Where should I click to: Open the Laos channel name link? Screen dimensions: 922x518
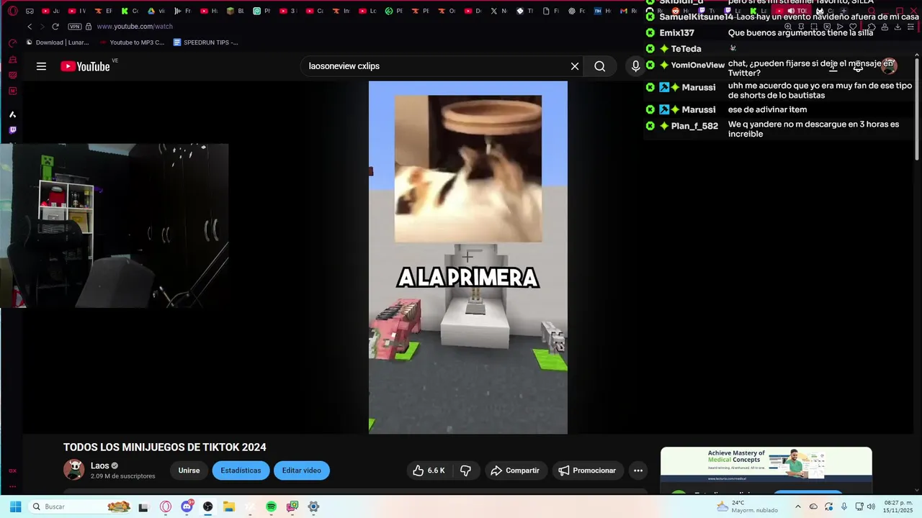(99, 465)
